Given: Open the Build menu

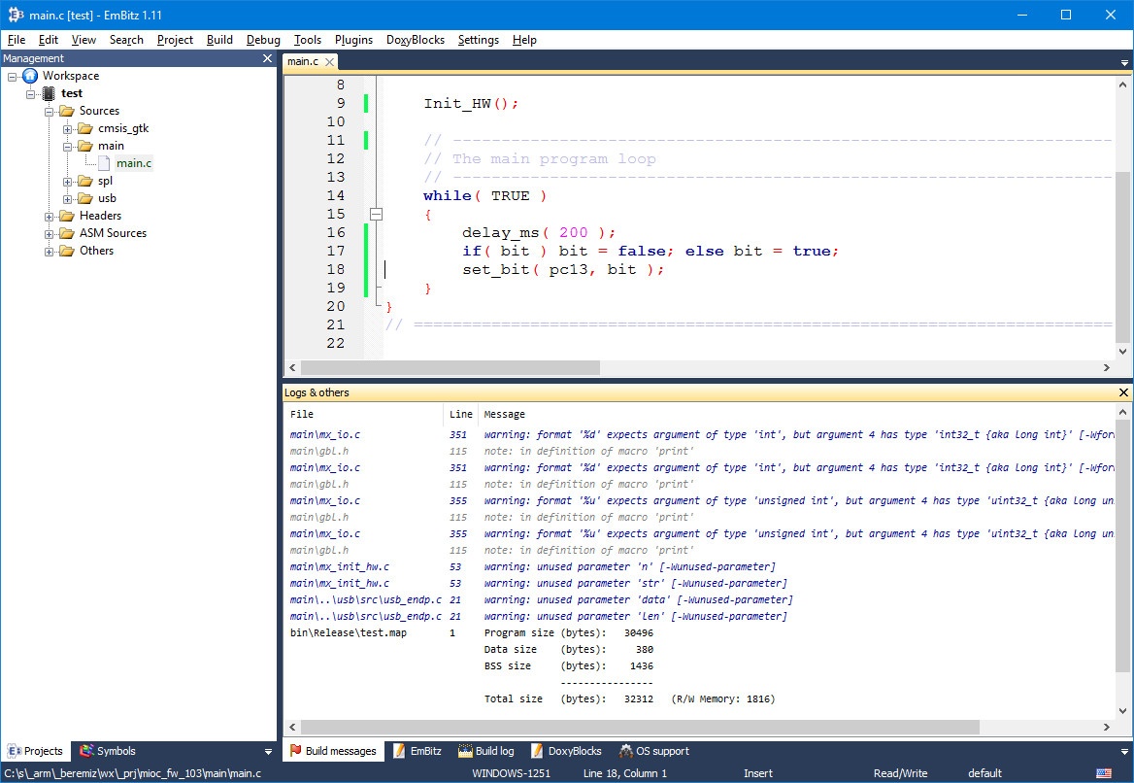Looking at the screenshot, I should (219, 40).
